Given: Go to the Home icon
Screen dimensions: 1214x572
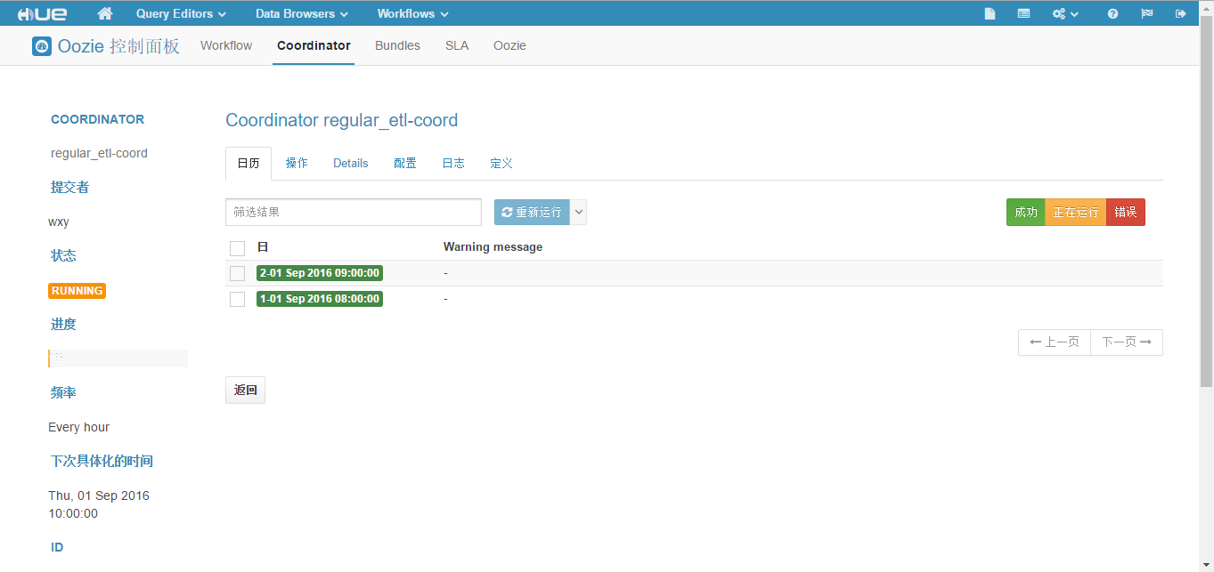Looking at the screenshot, I should [105, 13].
